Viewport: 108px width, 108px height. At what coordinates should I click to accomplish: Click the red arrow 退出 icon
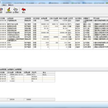pos(23,10)
